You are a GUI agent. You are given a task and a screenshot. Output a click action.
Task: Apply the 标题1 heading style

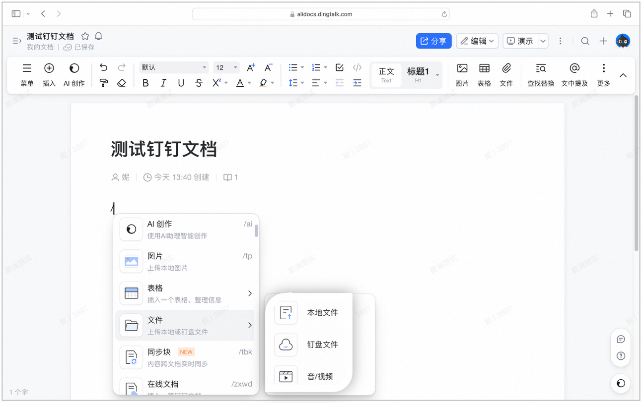coord(418,75)
